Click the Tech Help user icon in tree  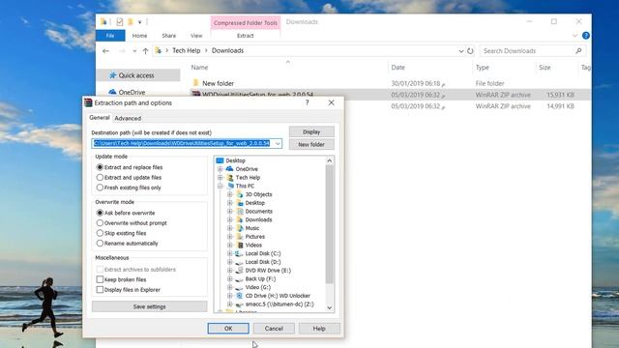click(x=230, y=178)
